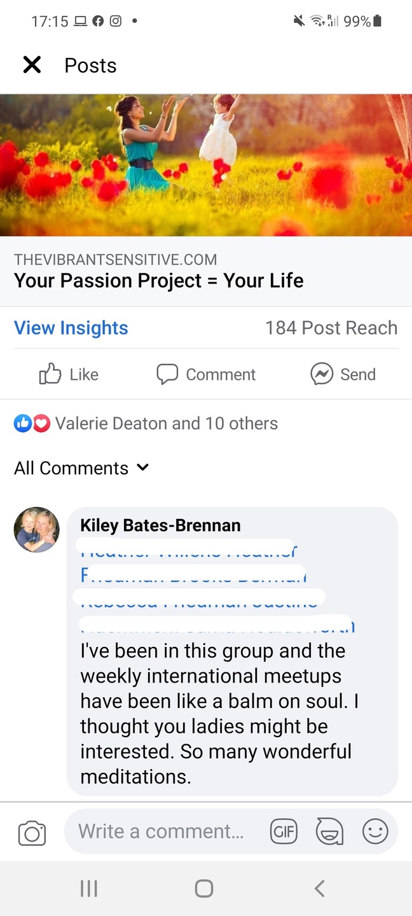Open the sticker picker
Image resolution: width=412 pixels, height=916 pixels.
click(329, 832)
